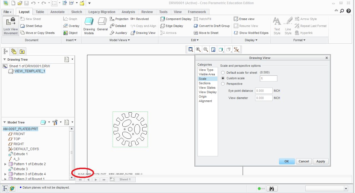355x193 pixels.
Task: Create a new file from the quick access toolbar
Action: [x=14, y=3]
